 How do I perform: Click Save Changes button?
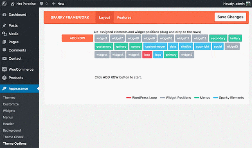[x=230, y=17]
